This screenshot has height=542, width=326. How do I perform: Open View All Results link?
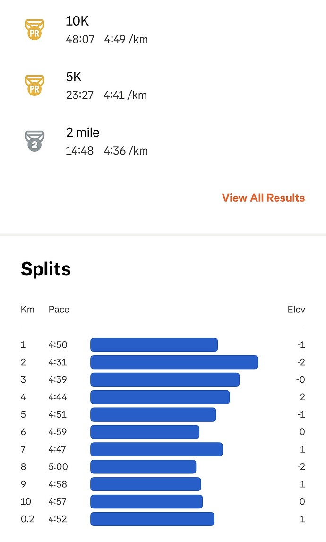click(x=263, y=198)
